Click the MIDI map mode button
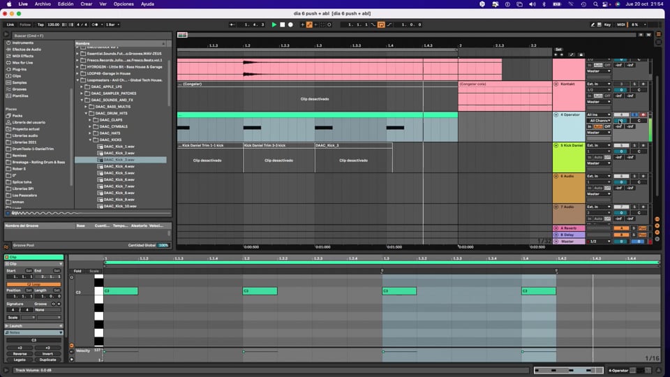The image size is (670, 377). [621, 25]
